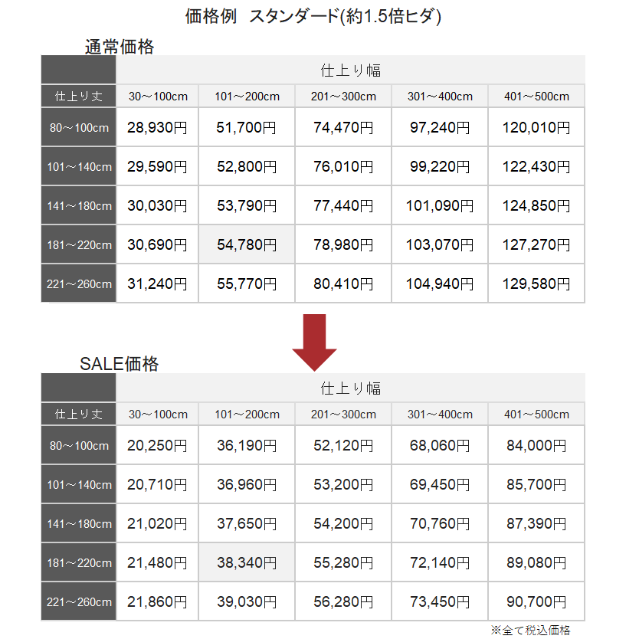This screenshot has height=639, width=639.
Task: Click the 90,700円 sale price cell
Action: click(536, 601)
